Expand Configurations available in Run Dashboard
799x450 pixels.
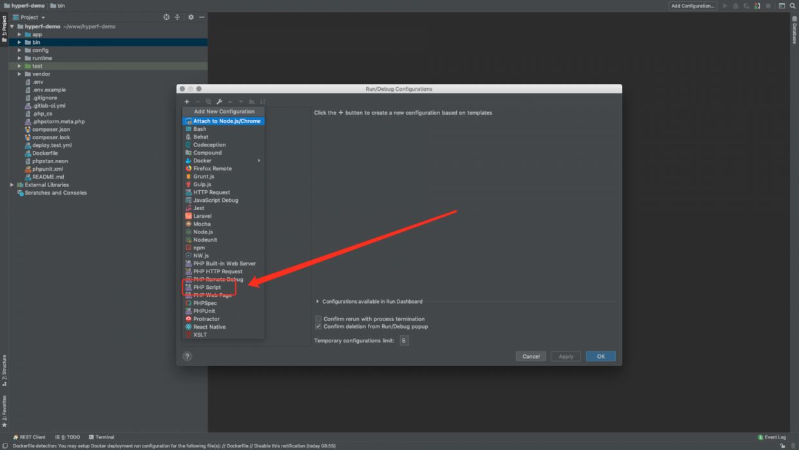(318, 302)
